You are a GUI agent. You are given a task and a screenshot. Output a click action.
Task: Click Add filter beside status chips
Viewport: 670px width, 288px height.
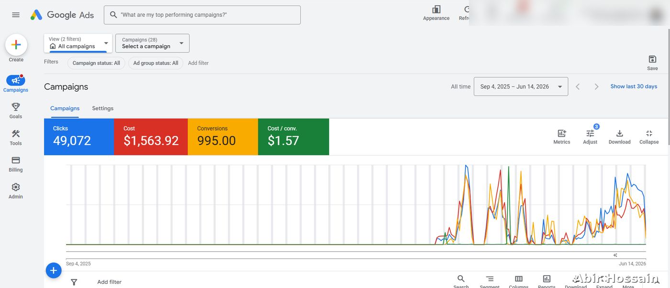198,63
